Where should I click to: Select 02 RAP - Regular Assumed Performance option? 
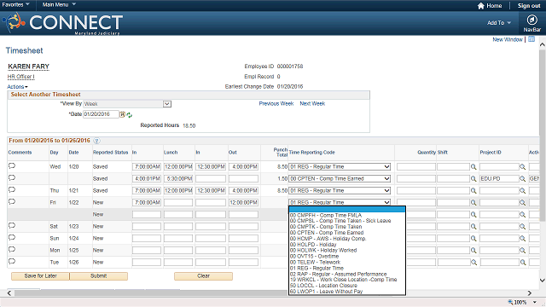coord(347,274)
